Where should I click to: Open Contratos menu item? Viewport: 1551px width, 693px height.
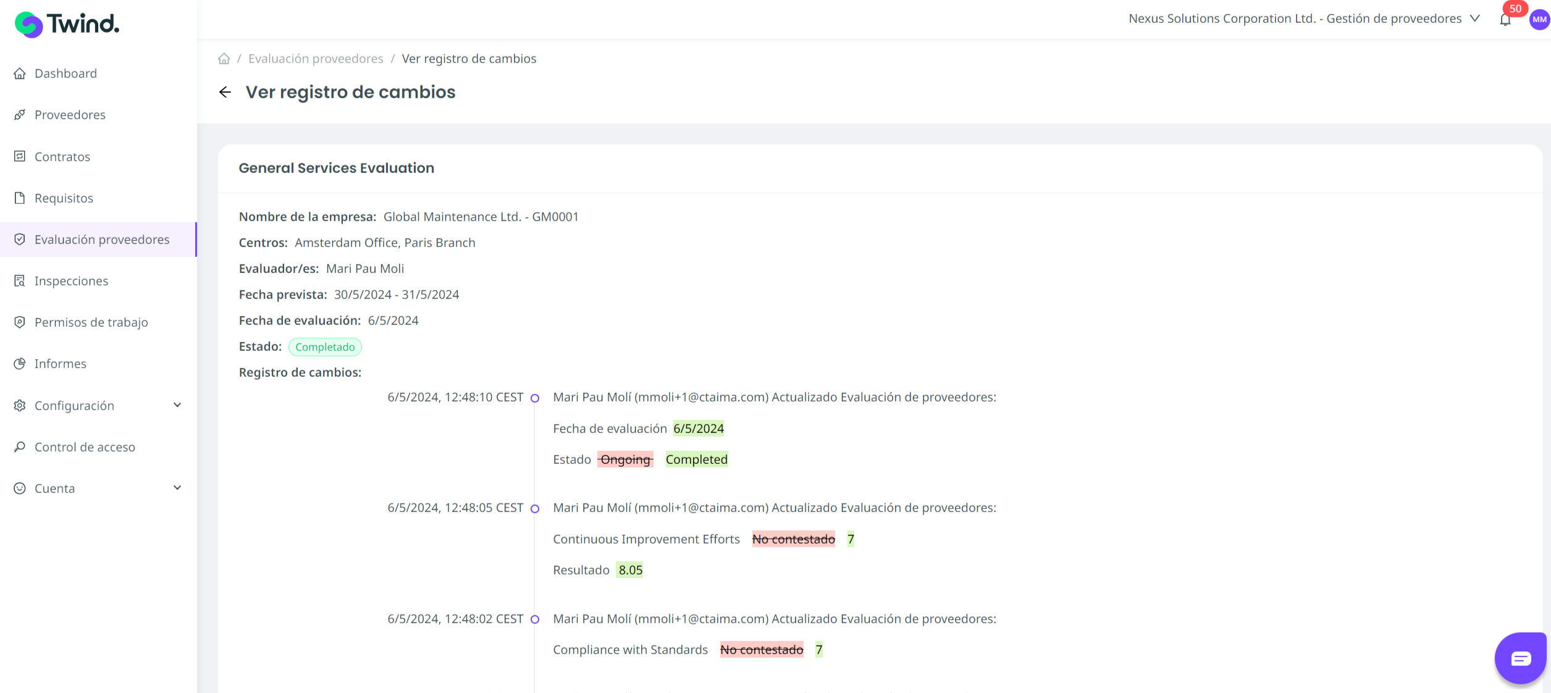pos(62,157)
